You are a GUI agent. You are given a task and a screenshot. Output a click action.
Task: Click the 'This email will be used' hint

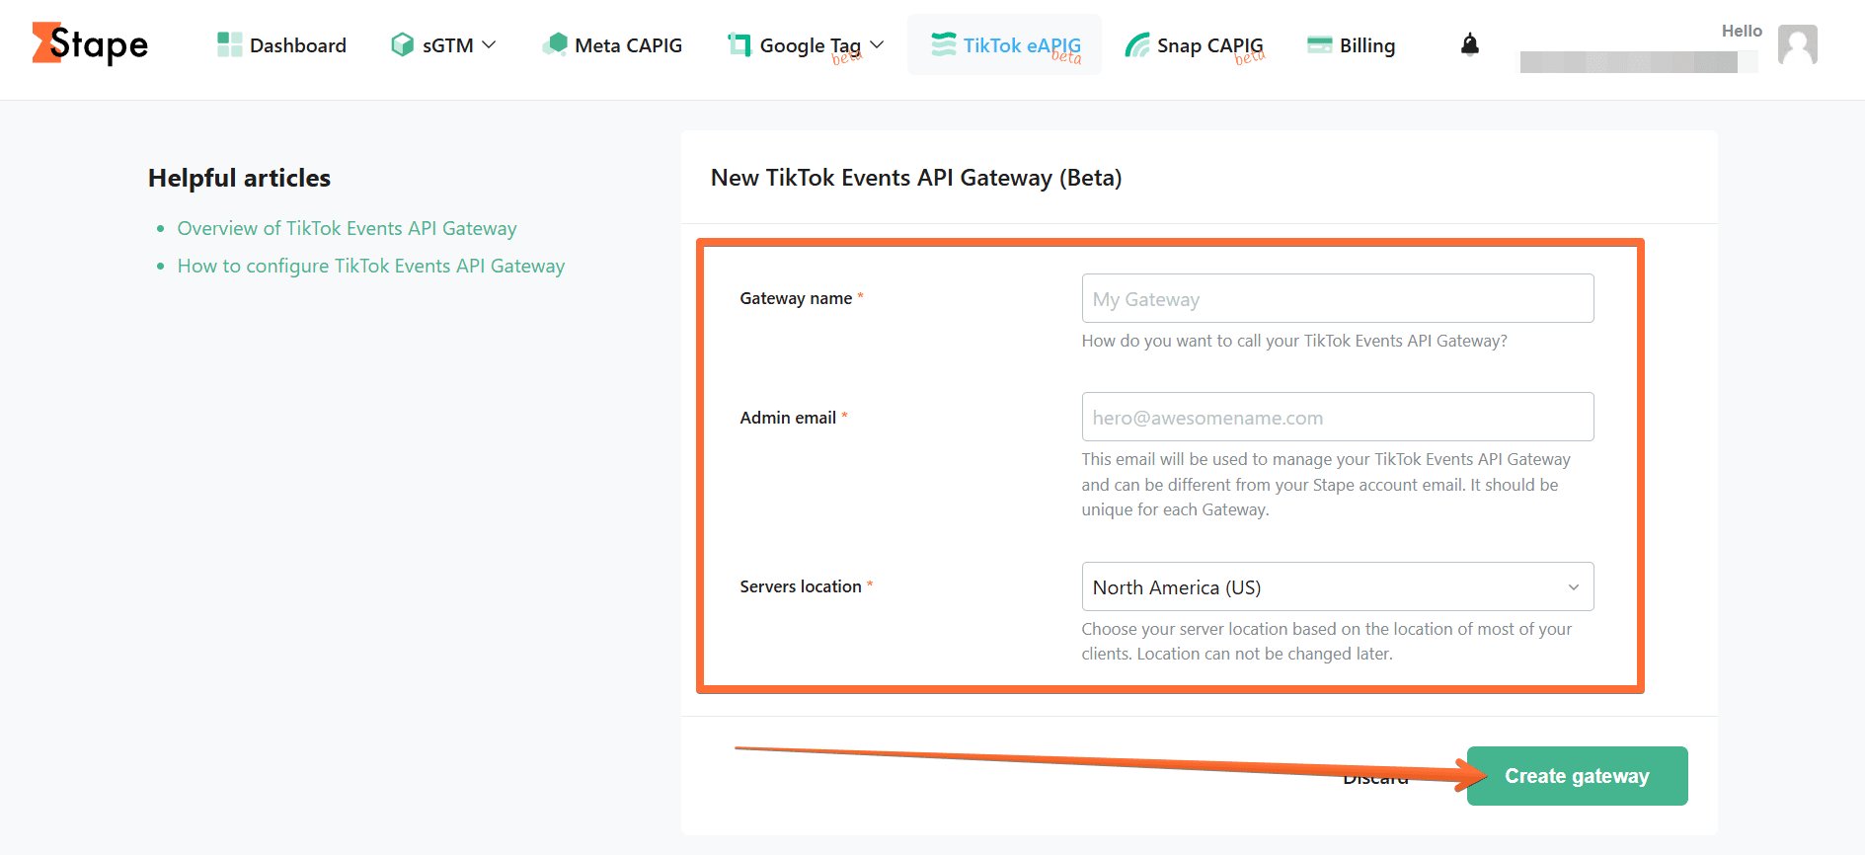pos(1326,485)
